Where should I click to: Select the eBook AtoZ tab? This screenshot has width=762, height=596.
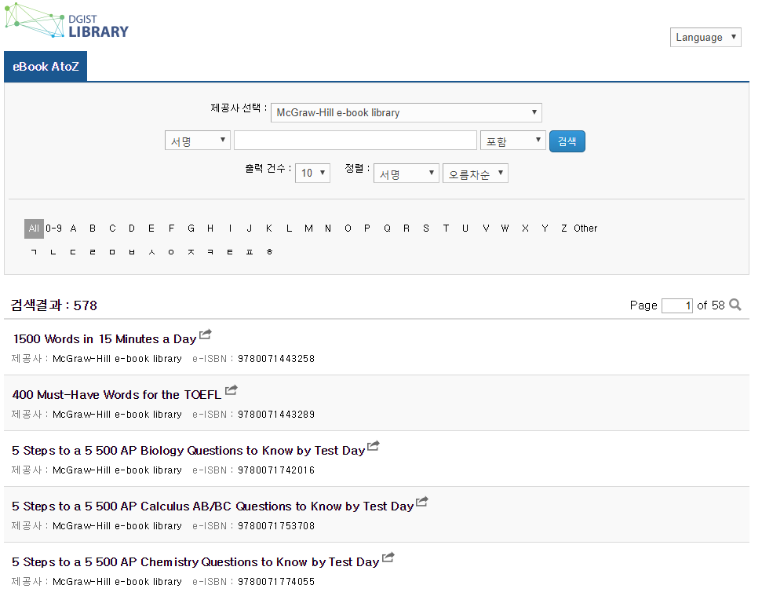pyautogui.click(x=46, y=67)
